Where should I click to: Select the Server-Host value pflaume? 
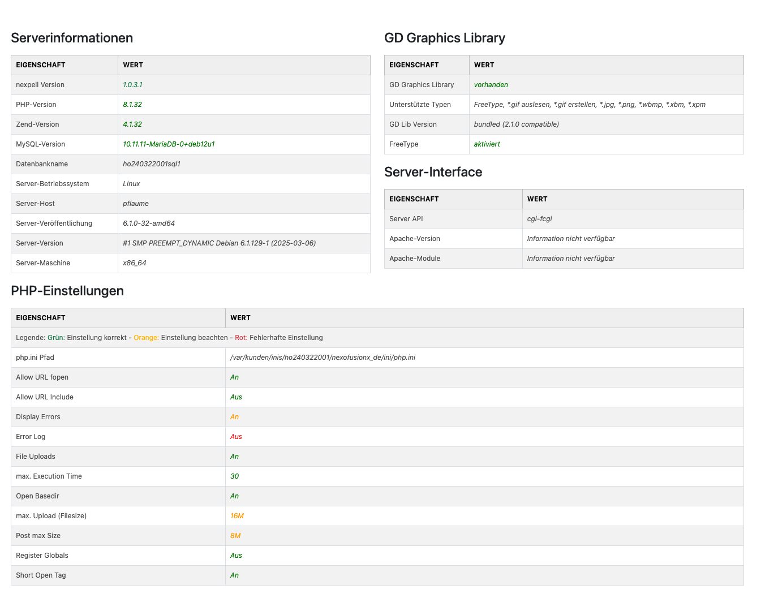coord(136,204)
